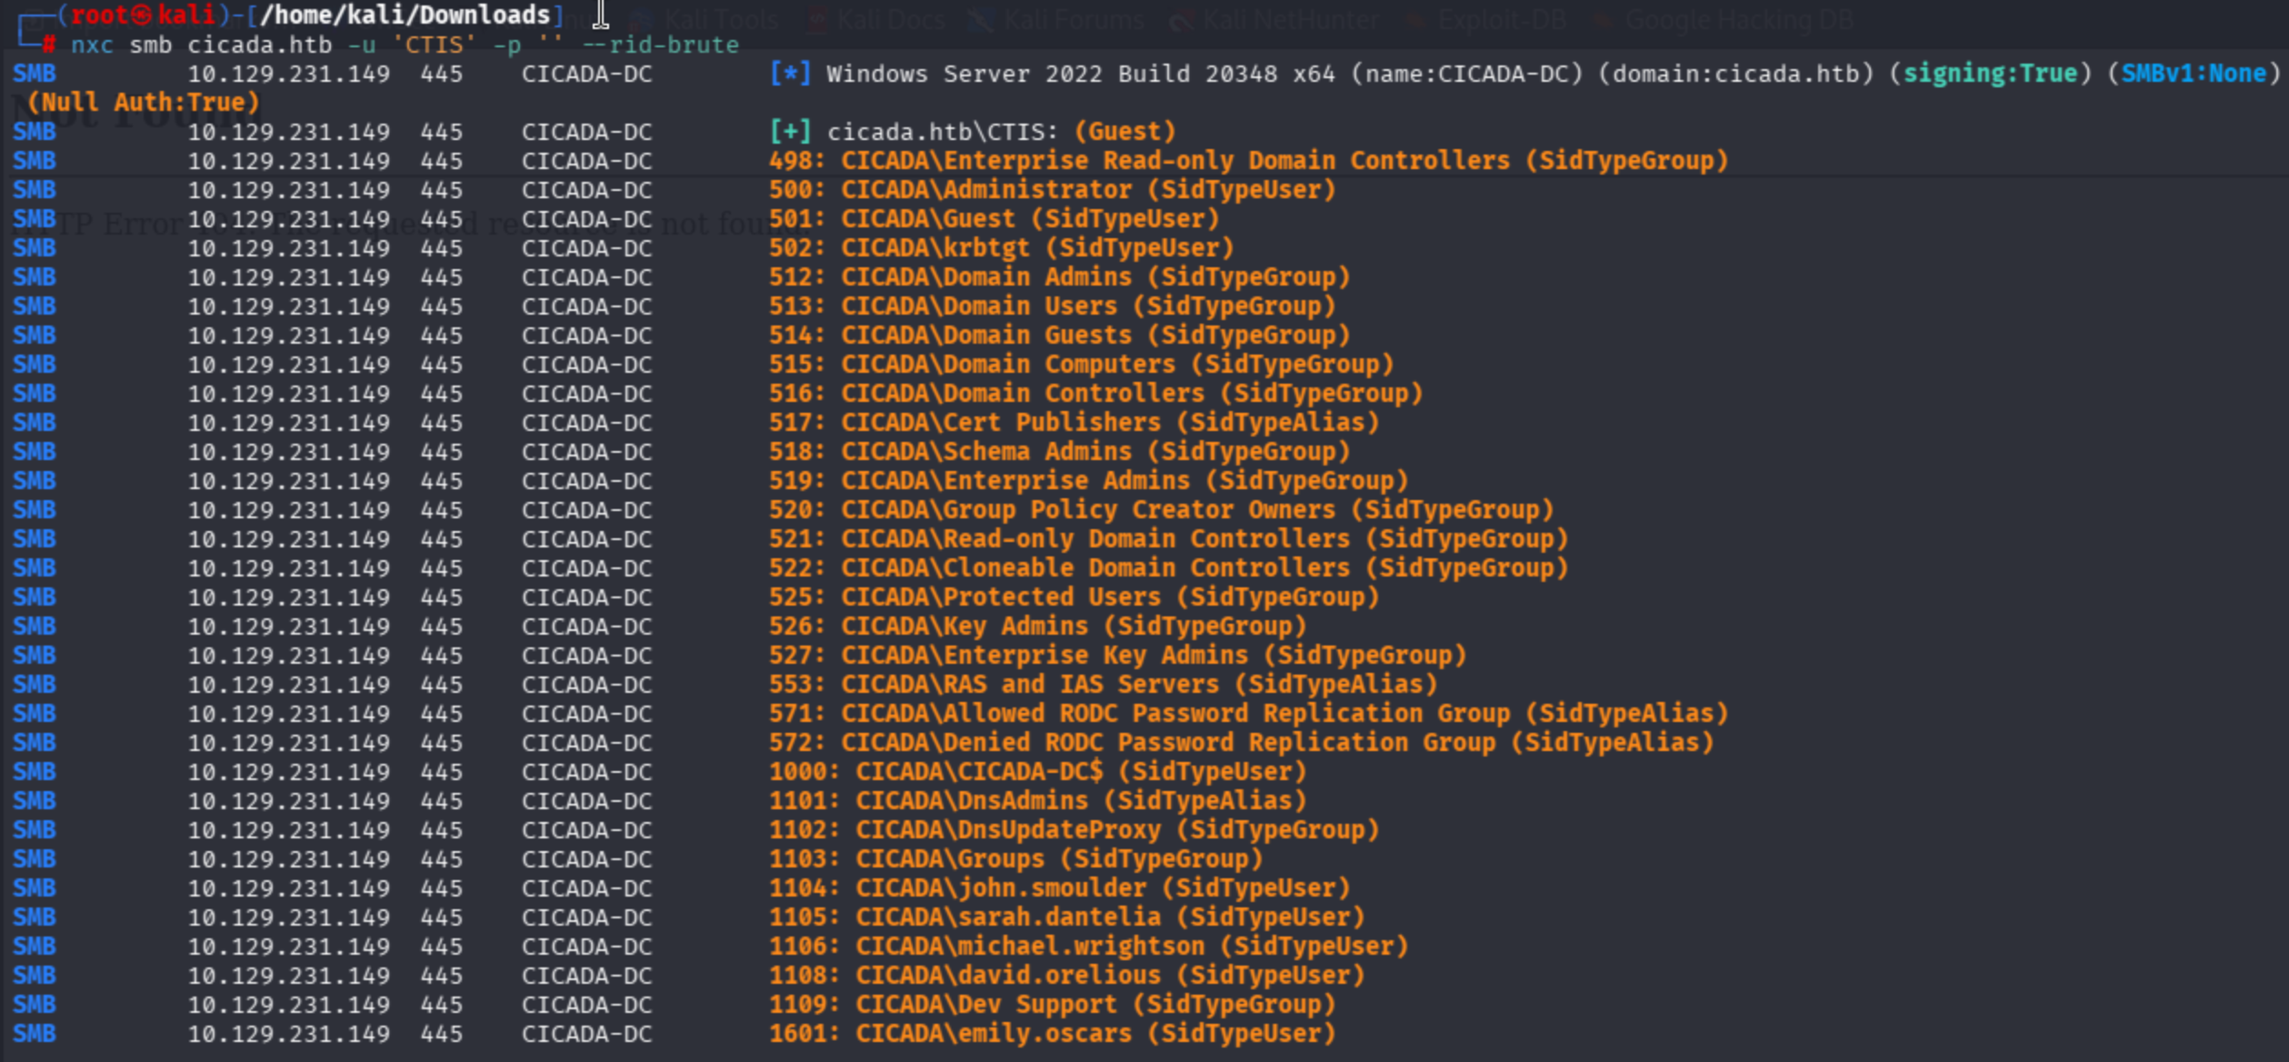The image size is (2289, 1062).
Task: Click the nxc command text in prompt
Action: 92,45
